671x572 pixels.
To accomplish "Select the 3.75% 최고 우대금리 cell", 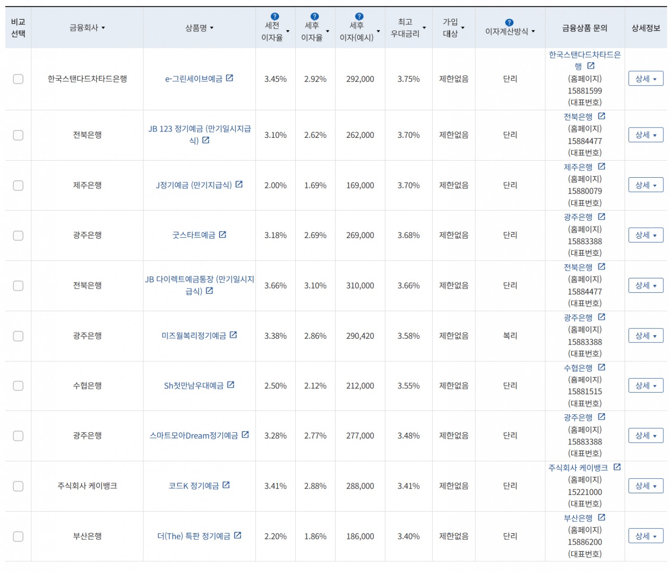I will (x=408, y=79).
